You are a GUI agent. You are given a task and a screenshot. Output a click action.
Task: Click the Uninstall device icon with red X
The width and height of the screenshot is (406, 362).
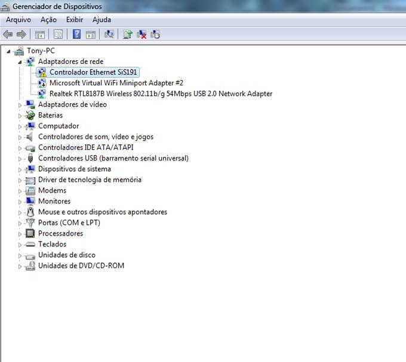point(142,34)
